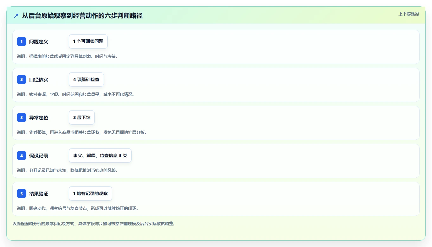Image resolution: width=432 pixels, height=247 pixels.
Task: Click the 1 个可回答问题 chip
Action: click(x=88, y=41)
